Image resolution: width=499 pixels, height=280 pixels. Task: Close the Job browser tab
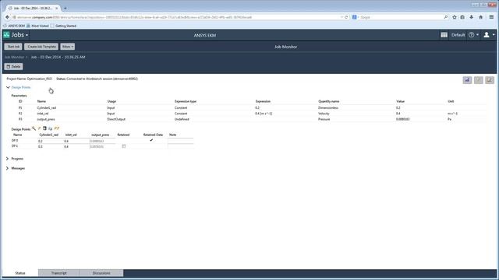tap(57, 8)
